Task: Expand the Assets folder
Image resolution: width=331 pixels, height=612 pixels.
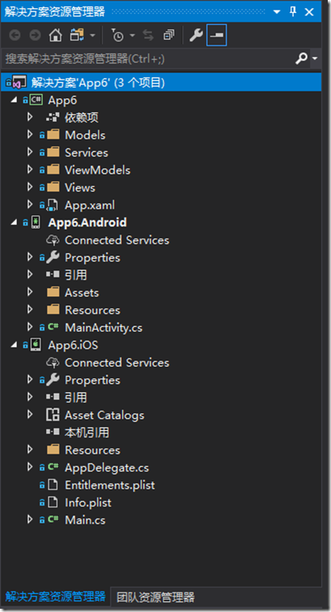Action: click(30, 292)
